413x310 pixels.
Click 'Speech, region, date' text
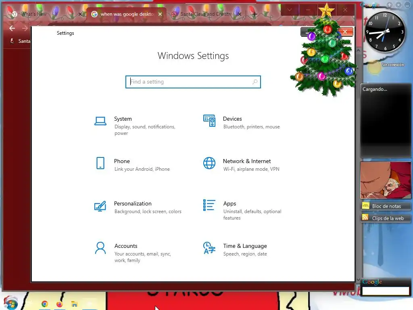click(x=245, y=254)
